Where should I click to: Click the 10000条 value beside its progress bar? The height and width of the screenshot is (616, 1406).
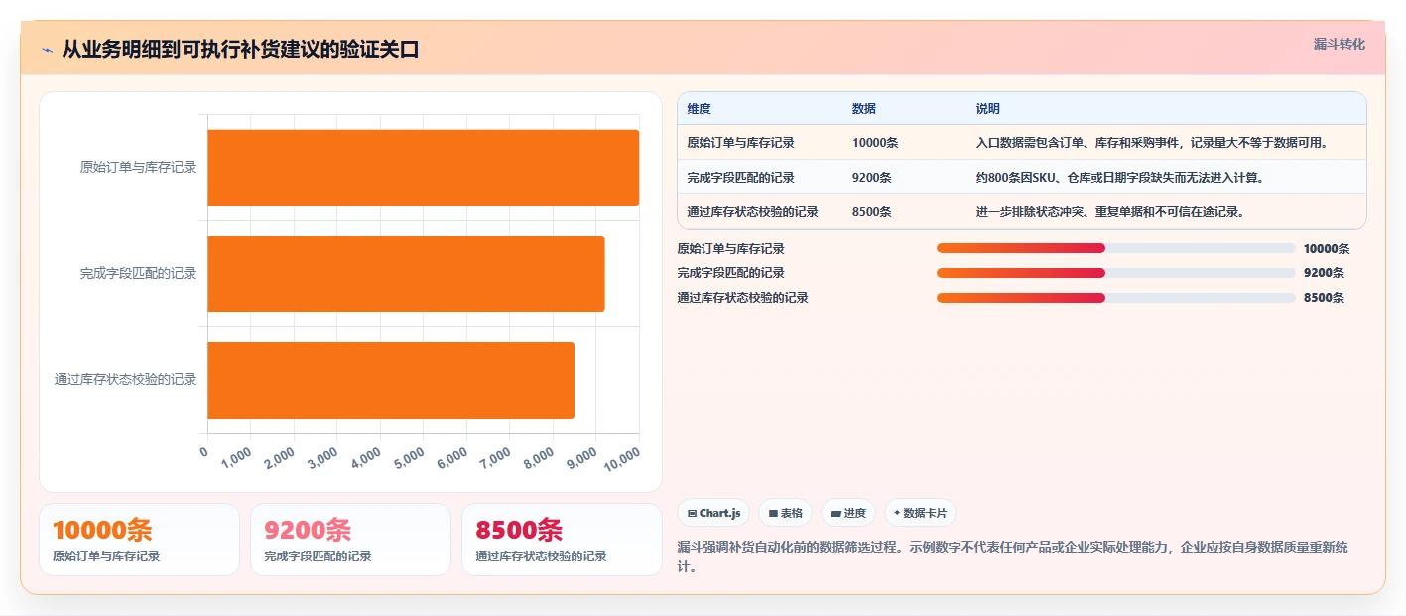click(x=1327, y=249)
